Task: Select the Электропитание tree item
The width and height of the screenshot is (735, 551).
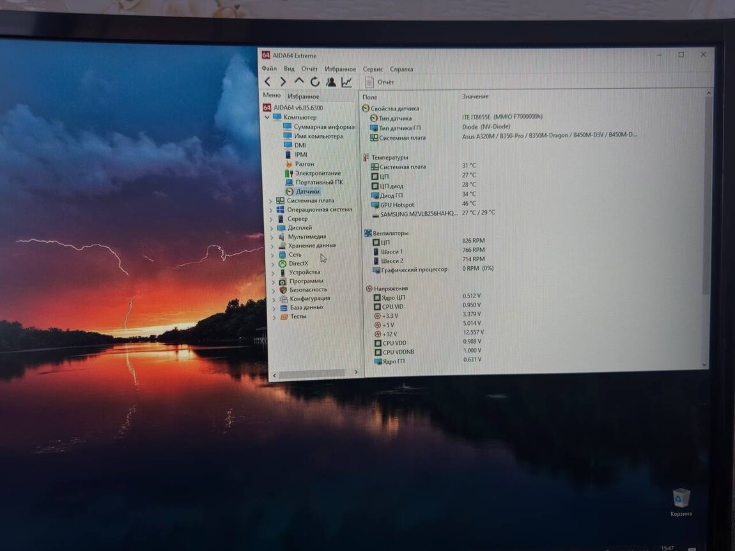Action: [x=318, y=173]
